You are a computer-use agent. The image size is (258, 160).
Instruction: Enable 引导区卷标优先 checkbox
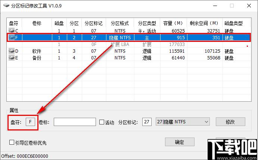(12, 142)
